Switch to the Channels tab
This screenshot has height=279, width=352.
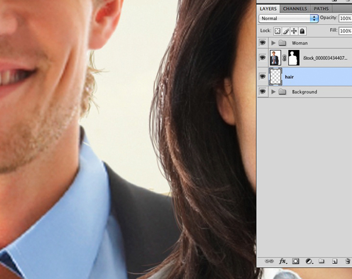tap(295, 9)
